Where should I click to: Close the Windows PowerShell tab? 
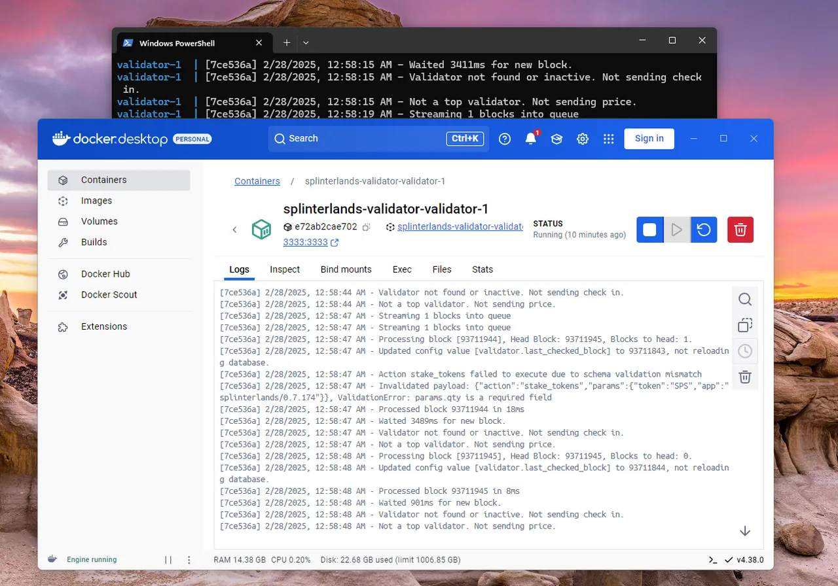coord(259,43)
